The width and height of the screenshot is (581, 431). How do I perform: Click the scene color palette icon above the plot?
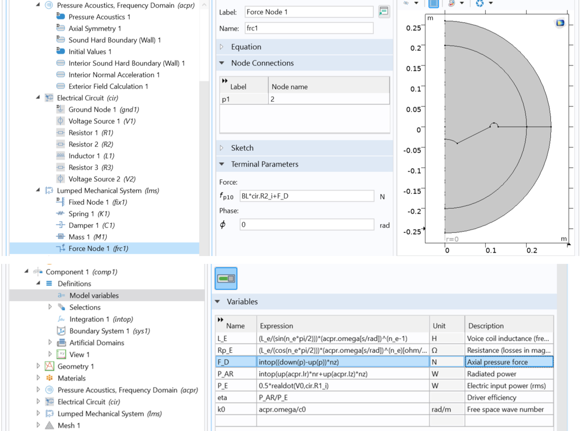[451, 3]
